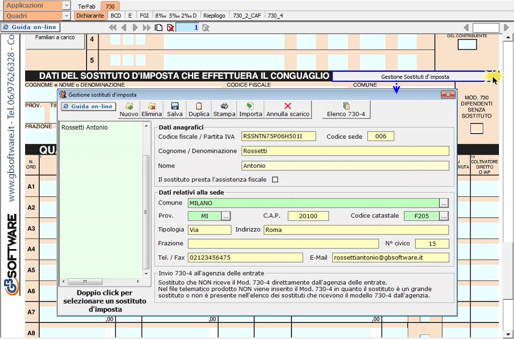Screen dimensions: 514x339
Task: Open Codice catastale lookup ellipsis button
Action: tap(444, 216)
